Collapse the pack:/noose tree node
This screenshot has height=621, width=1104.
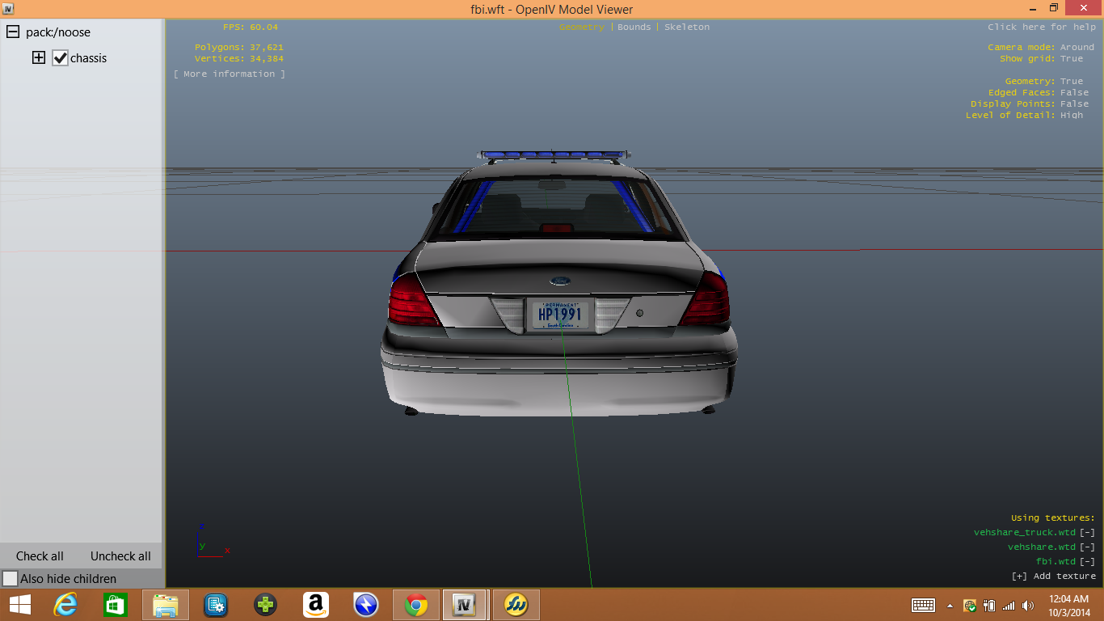[x=13, y=32]
